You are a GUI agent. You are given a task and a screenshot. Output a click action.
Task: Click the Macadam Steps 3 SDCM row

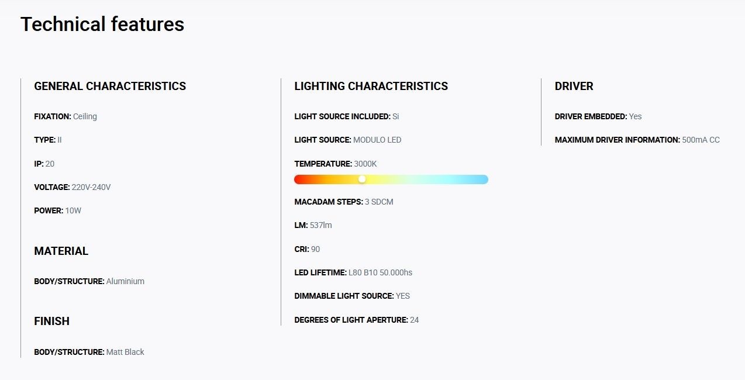click(x=344, y=202)
